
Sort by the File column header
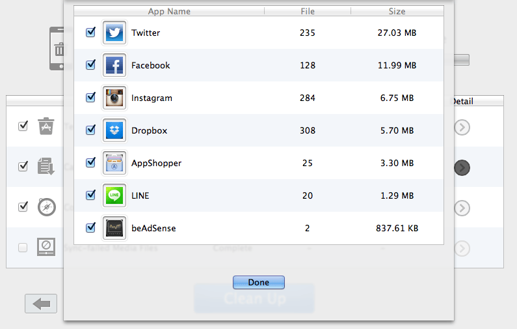coord(308,11)
